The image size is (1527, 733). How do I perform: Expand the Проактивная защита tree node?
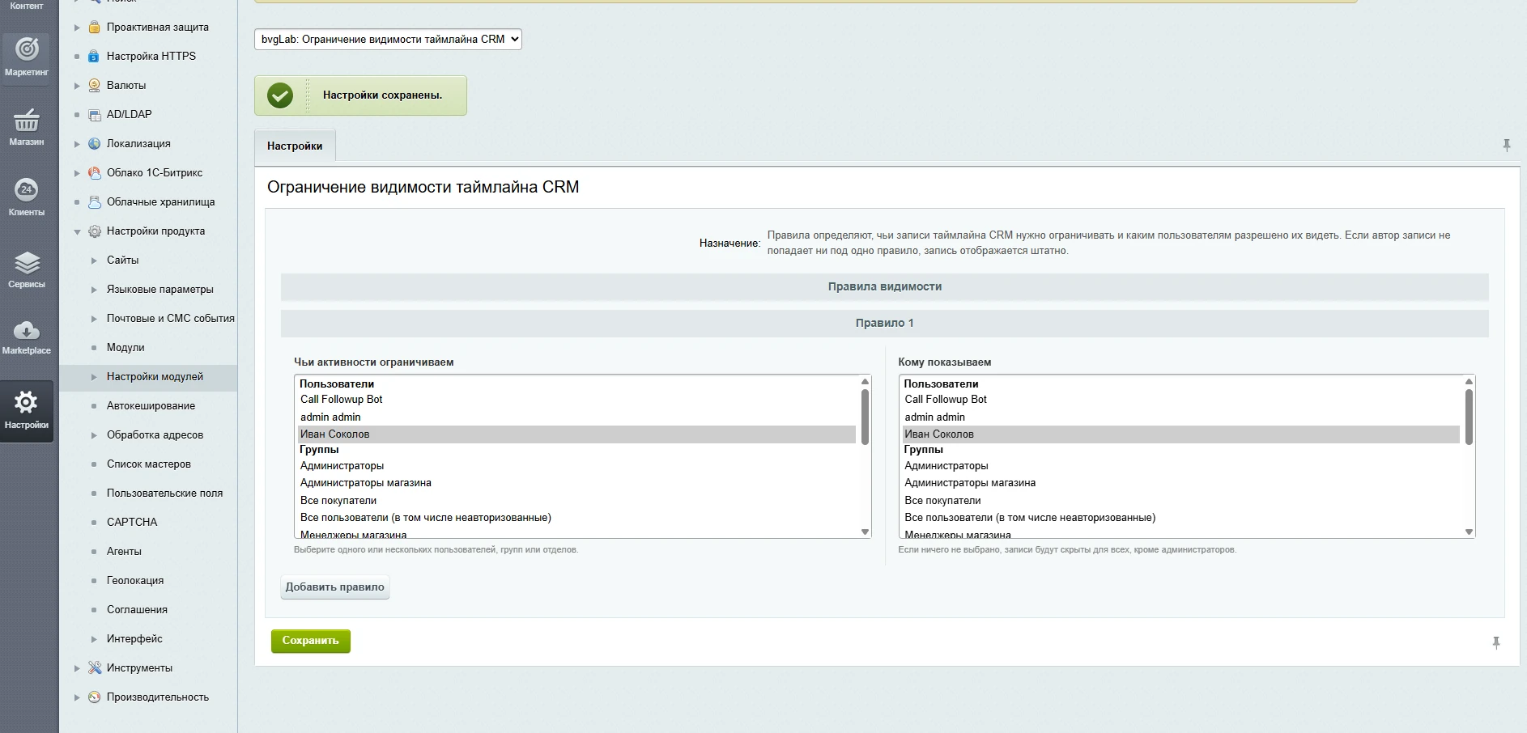point(77,28)
